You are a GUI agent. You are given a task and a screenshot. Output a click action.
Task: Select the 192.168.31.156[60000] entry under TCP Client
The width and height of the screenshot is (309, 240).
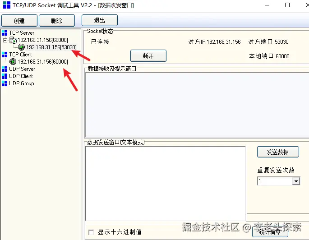click(x=43, y=62)
